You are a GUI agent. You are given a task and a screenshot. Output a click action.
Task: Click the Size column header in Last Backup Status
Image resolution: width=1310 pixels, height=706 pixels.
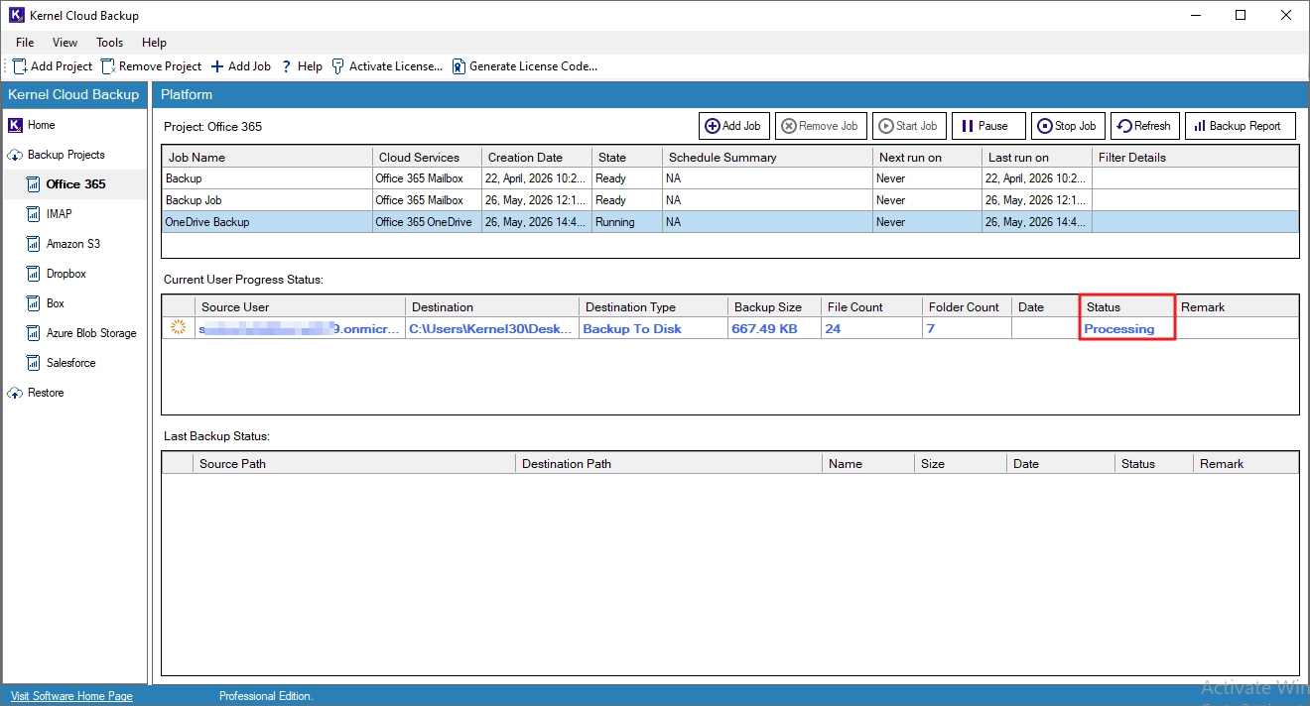[961, 463]
